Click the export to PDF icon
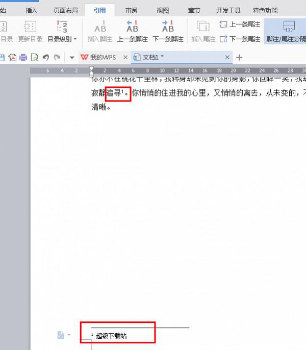The width and height of the screenshot is (306, 350). pyautogui.click(x=12, y=58)
